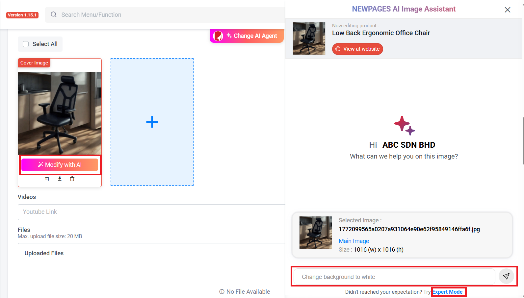
Task: Click the AI agent avatar icon
Action: point(218,36)
